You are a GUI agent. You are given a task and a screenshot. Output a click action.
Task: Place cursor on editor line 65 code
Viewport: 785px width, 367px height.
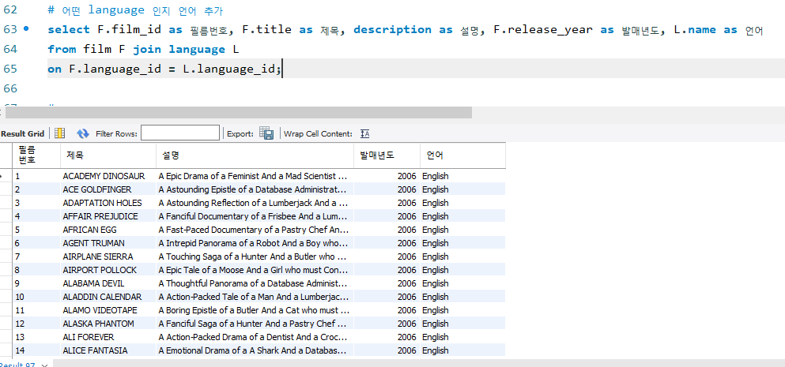coord(164,69)
